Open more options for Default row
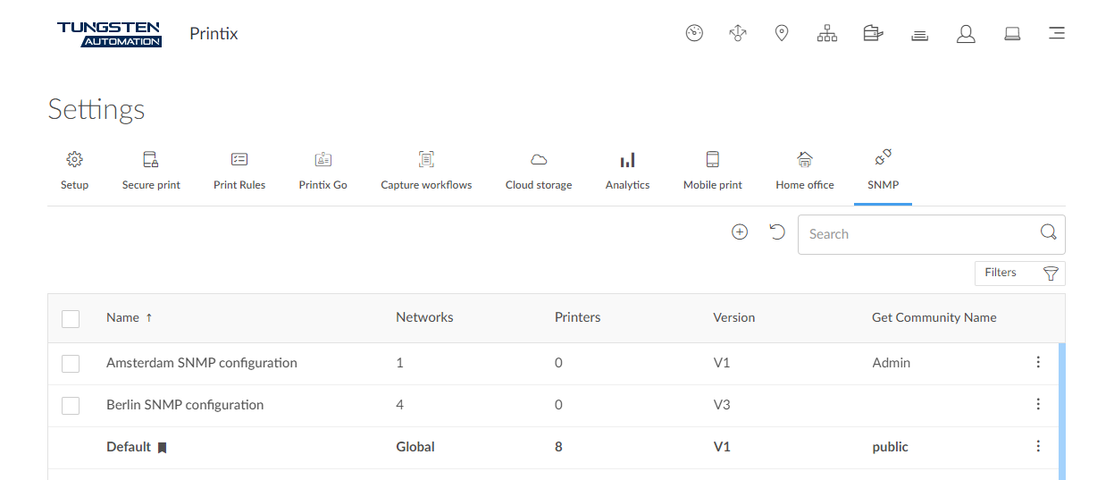Image resolution: width=1114 pixels, height=480 pixels. pyautogui.click(x=1038, y=446)
